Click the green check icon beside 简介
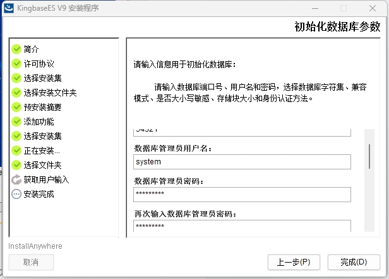This screenshot has width=389, height=279. click(x=16, y=49)
